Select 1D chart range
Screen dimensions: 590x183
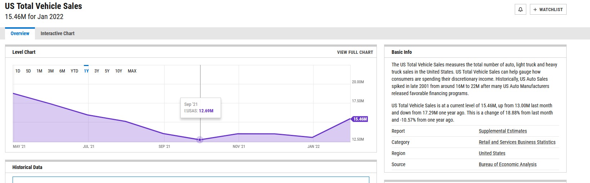coord(18,71)
